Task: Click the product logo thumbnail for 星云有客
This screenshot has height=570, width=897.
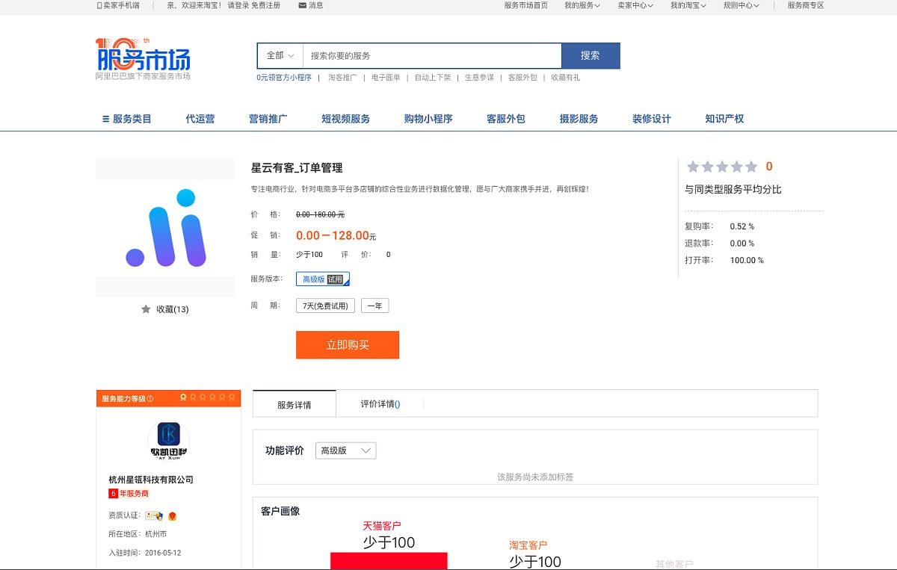Action: [165, 228]
